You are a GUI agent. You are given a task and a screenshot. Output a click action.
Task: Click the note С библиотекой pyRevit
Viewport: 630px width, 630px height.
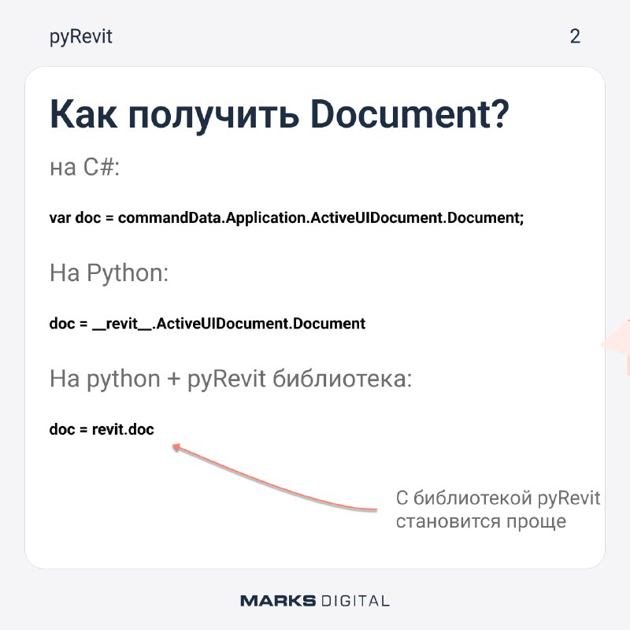[498, 498]
